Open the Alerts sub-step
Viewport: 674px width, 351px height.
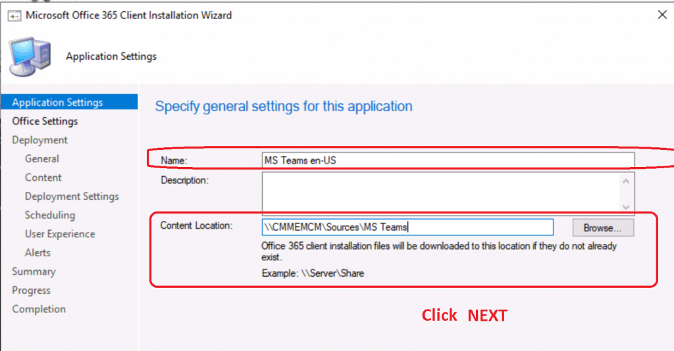pos(38,253)
